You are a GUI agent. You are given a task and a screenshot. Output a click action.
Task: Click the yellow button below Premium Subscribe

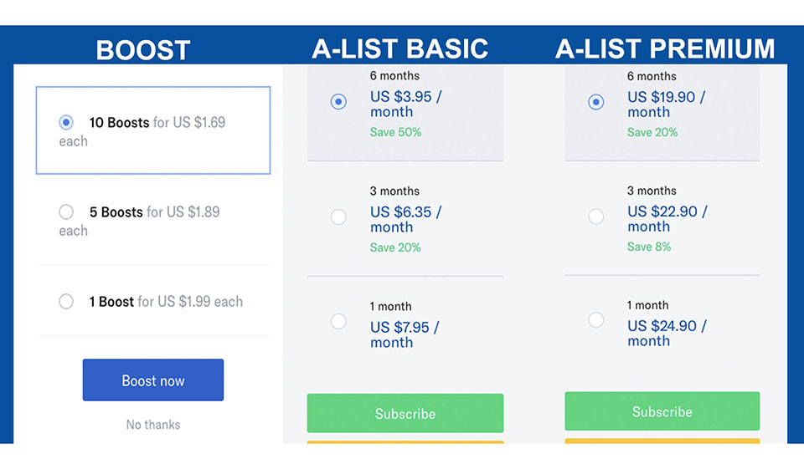(x=662, y=441)
